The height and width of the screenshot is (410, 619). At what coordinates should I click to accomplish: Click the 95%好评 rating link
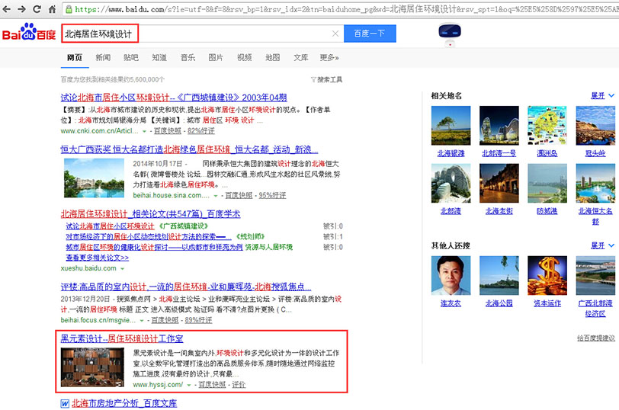[x=272, y=195]
